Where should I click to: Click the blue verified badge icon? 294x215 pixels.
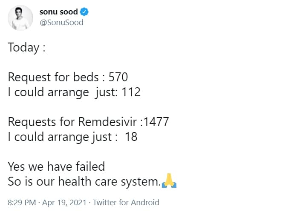[84, 12]
